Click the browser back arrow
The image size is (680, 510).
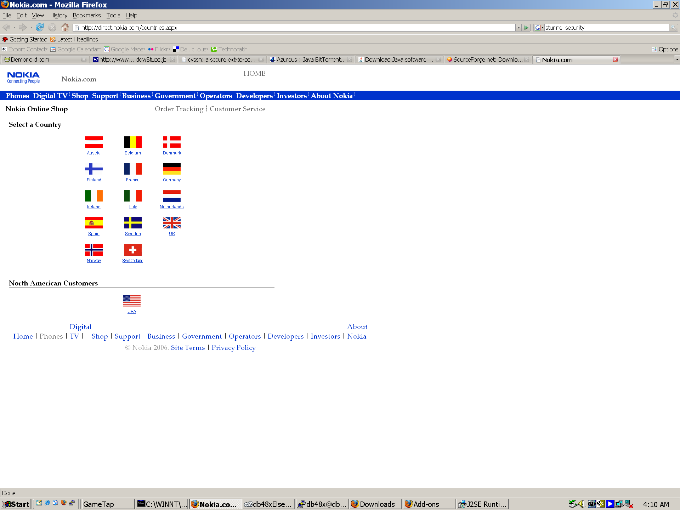6,27
